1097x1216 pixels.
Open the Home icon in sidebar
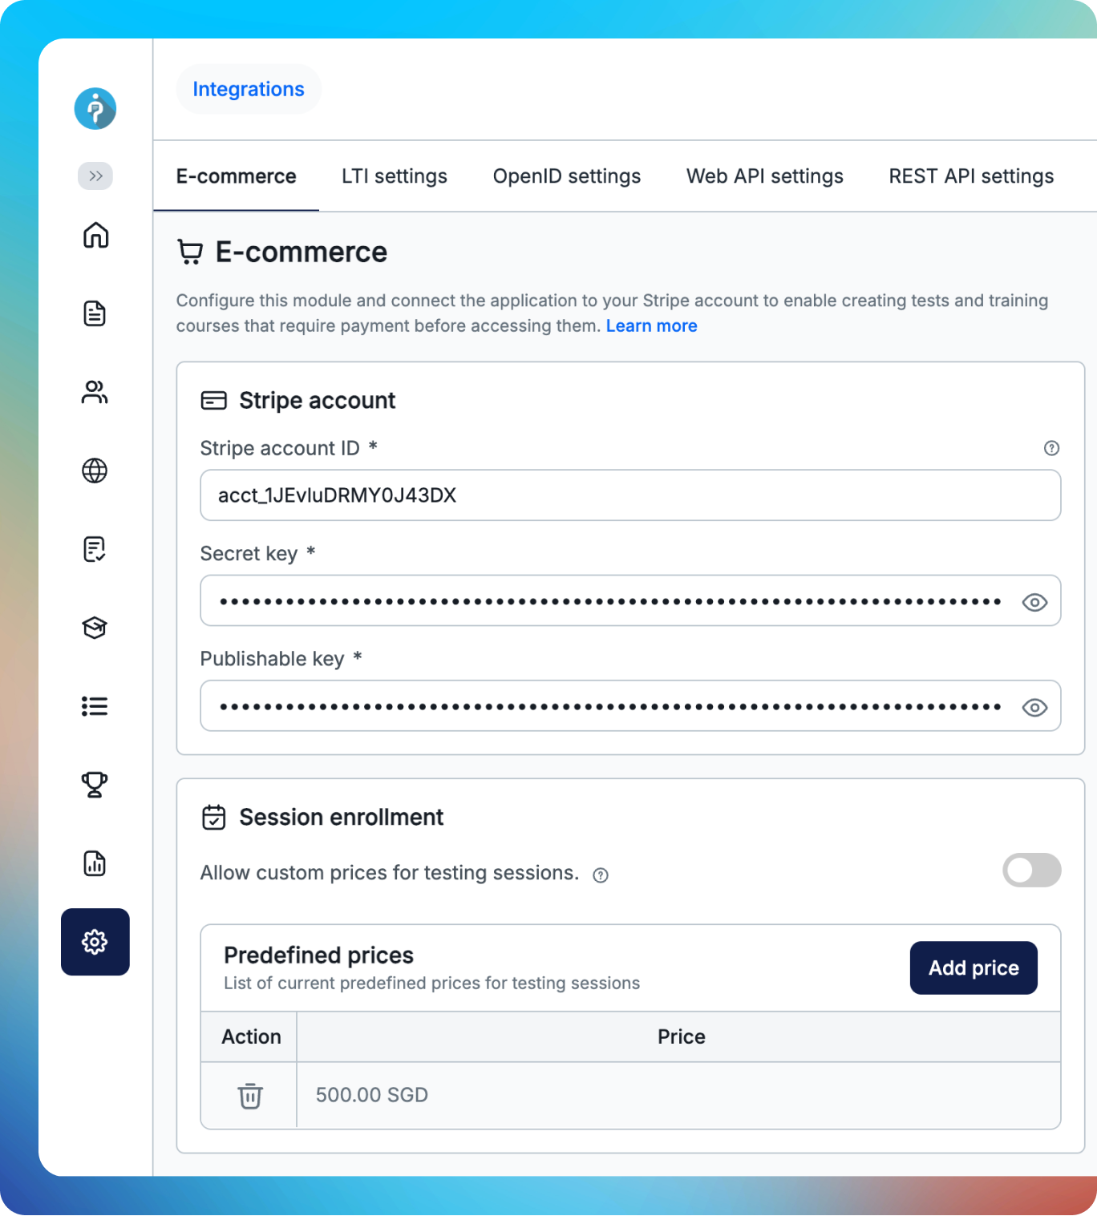point(95,236)
